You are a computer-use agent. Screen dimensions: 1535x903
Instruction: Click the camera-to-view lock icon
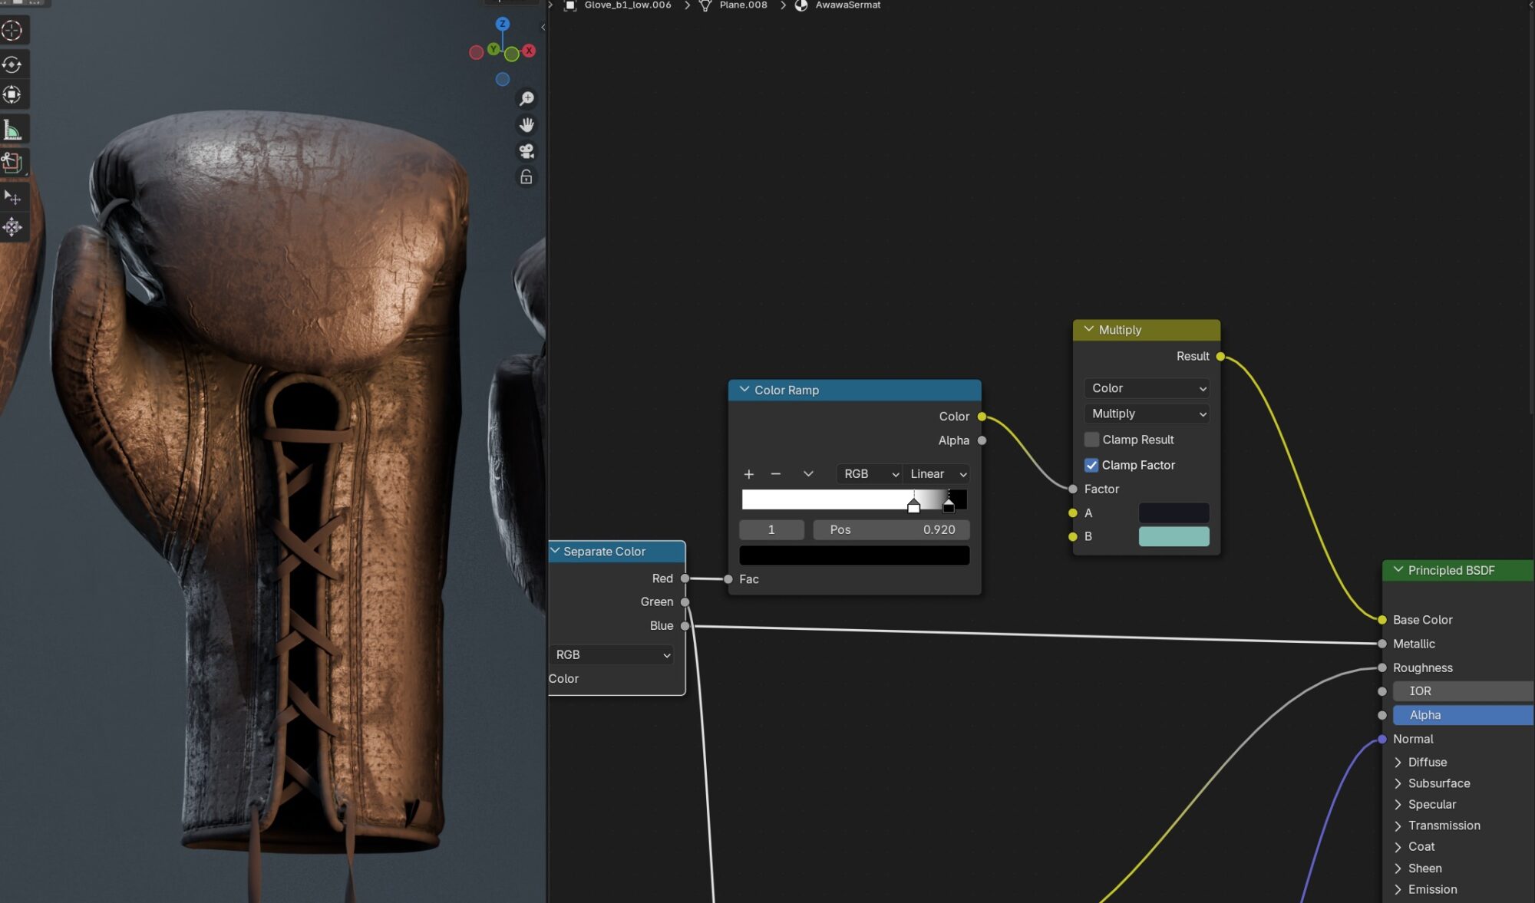click(x=527, y=177)
